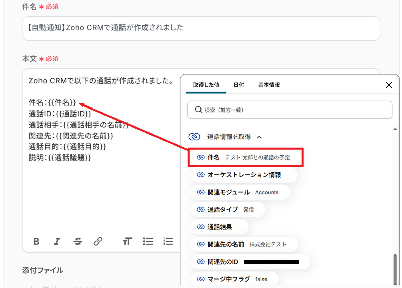Click the link icon beside 通話情報を取得
Image resolution: width=402 pixels, height=288 pixels.
coord(194,137)
